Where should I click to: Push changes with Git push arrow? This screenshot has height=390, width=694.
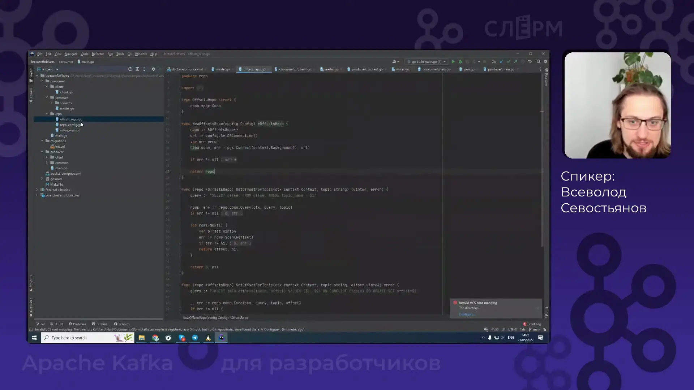point(515,62)
